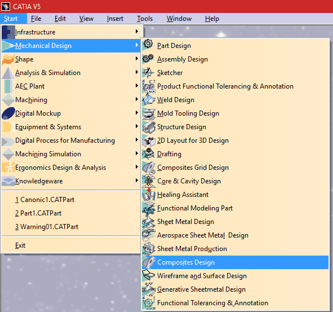The width and height of the screenshot is (333, 312).
Task: Click the Assembly Design gears icon
Action: (148, 59)
